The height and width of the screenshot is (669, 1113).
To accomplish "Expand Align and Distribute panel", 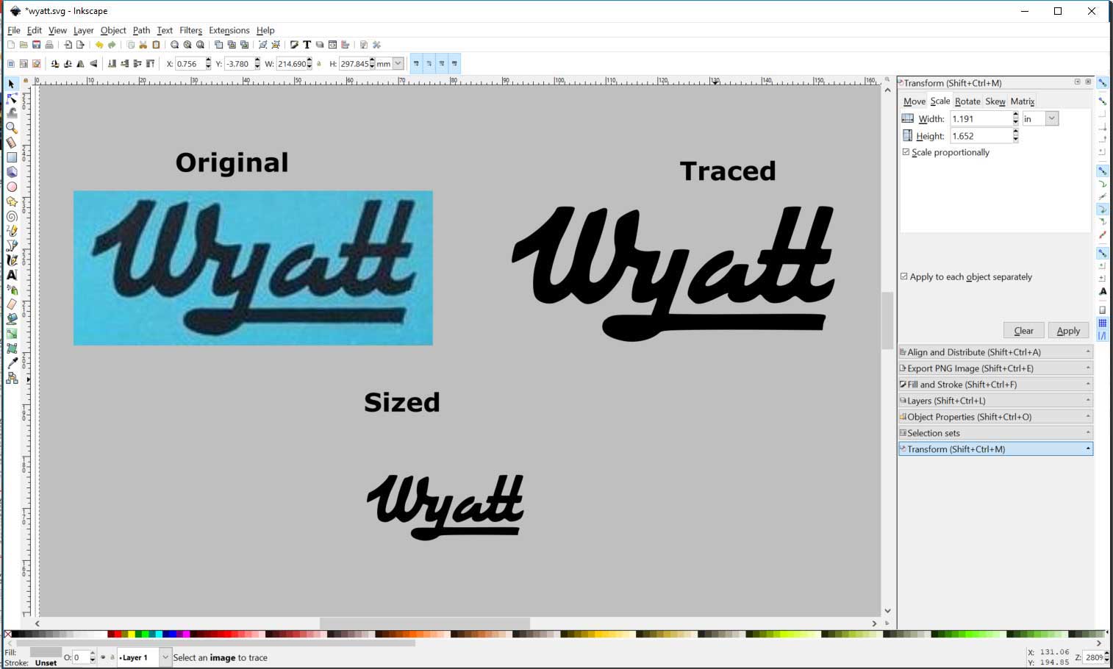I will [995, 352].
